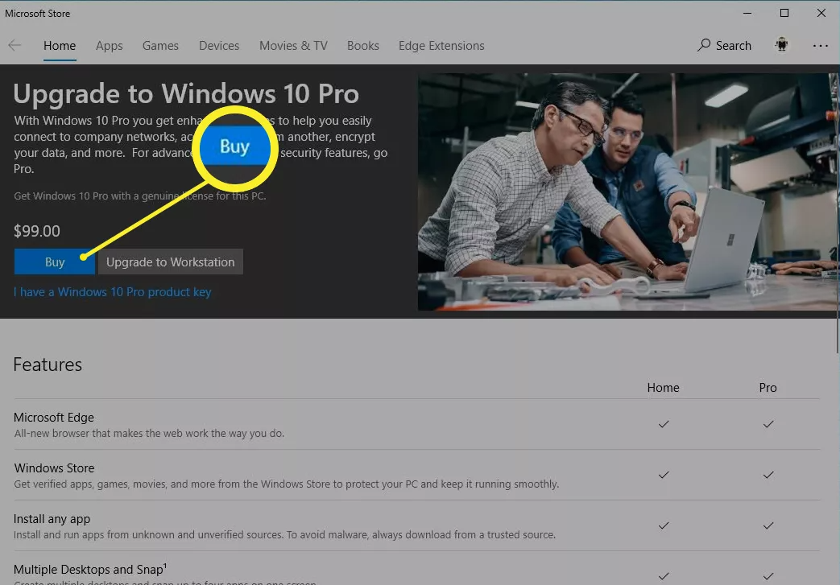Select the Home tab
Image resolution: width=840 pixels, height=585 pixels.
(x=59, y=46)
